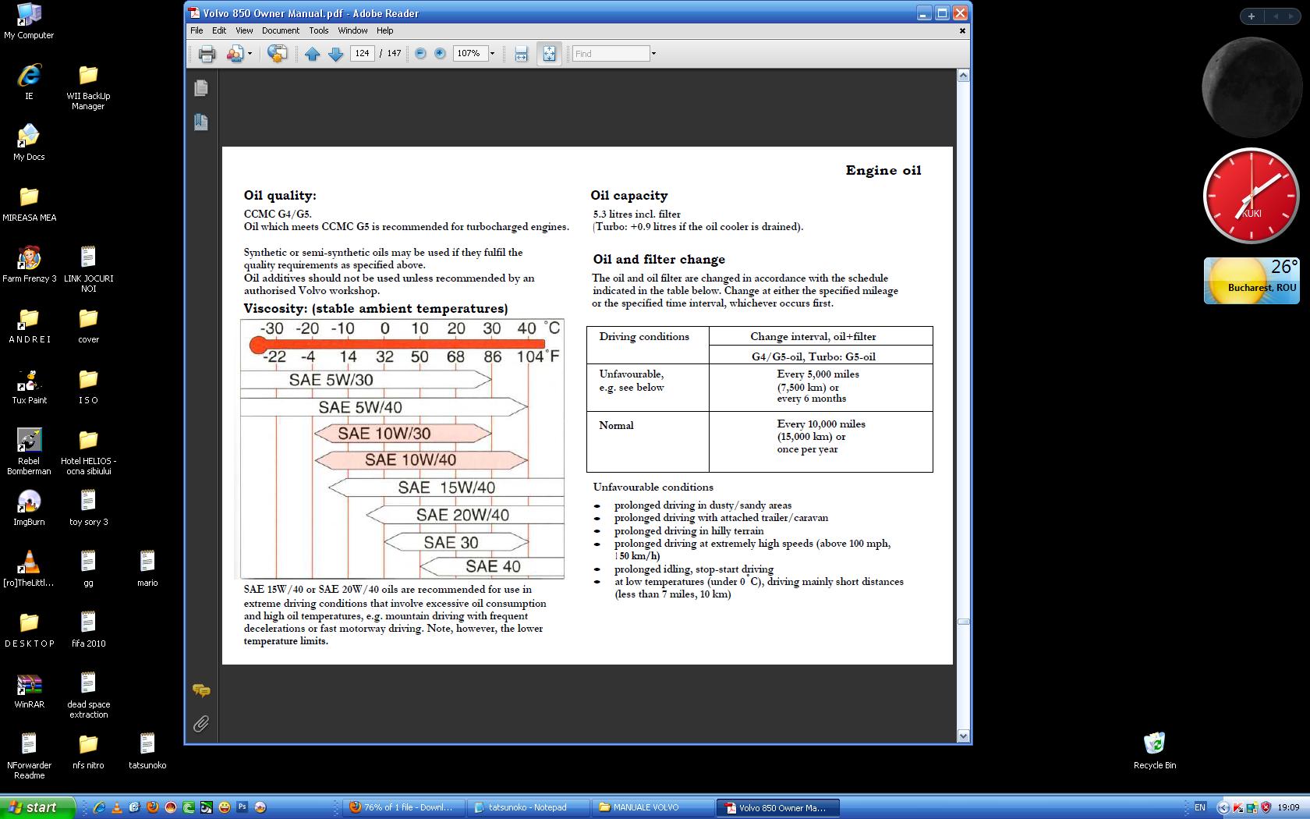Screen dimensions: 1310x819
Task: Click the zoom out minus button
Action: pos(420,54)
